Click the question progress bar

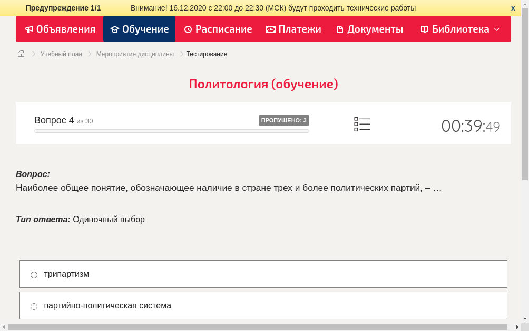point(171,131)
